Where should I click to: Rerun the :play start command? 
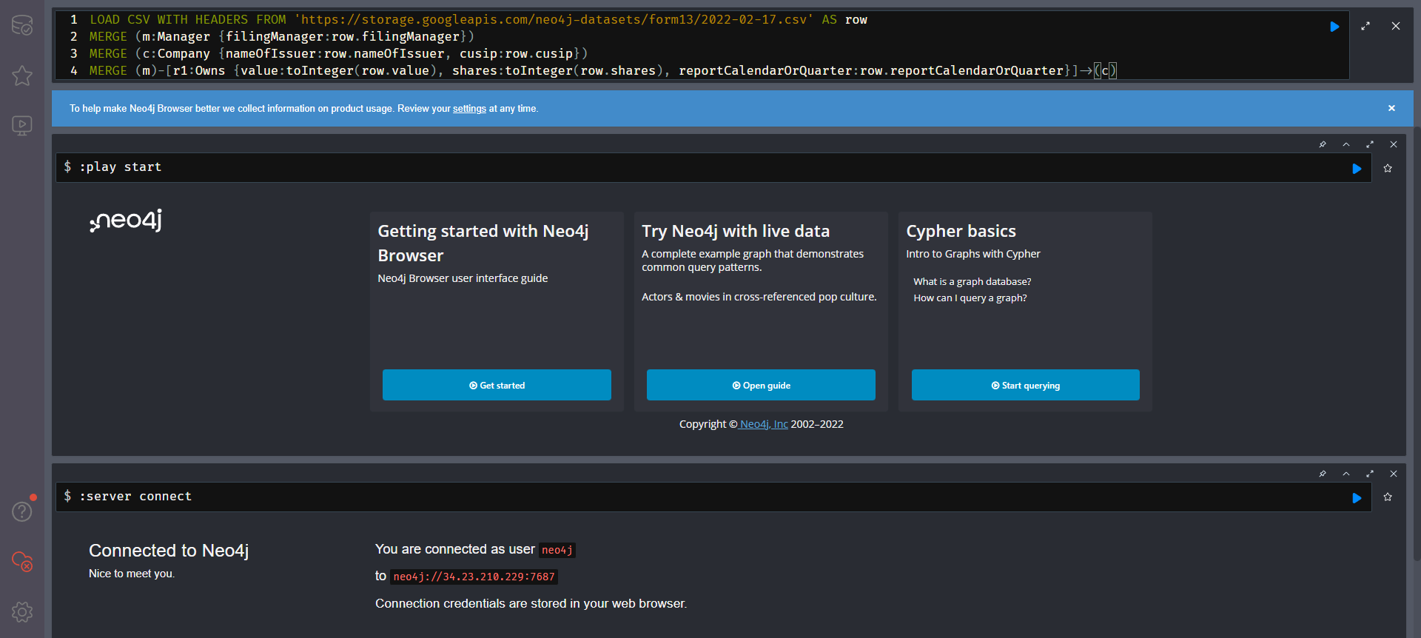pyautogui.click(x=1357, y=169)
